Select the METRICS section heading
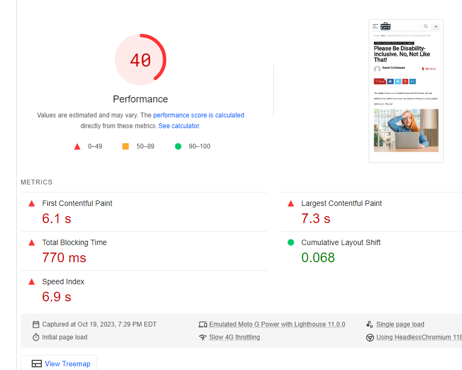462x370 pixels. (36, 182)
